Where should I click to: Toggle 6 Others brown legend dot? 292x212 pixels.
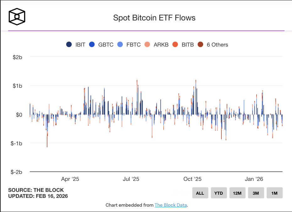[x=200, y=44]
